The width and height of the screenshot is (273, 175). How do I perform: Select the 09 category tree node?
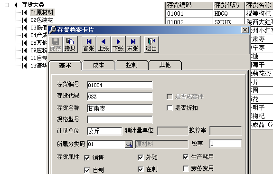38,50
